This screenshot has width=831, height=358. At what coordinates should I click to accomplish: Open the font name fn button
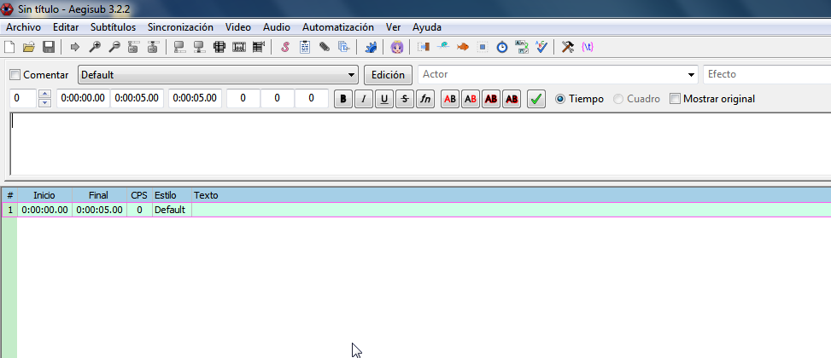pyautogui.click(x=425, y=99)
